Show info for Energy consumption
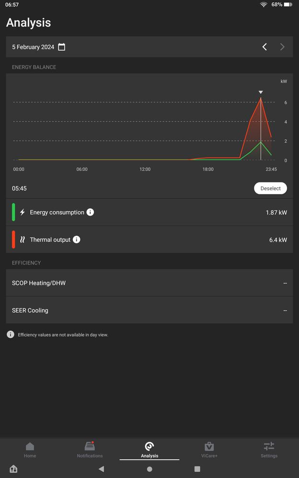299x478 pixels. (90, 212)
